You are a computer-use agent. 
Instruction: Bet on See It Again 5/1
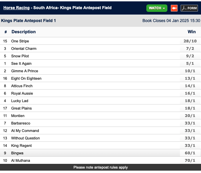point(190,63)
